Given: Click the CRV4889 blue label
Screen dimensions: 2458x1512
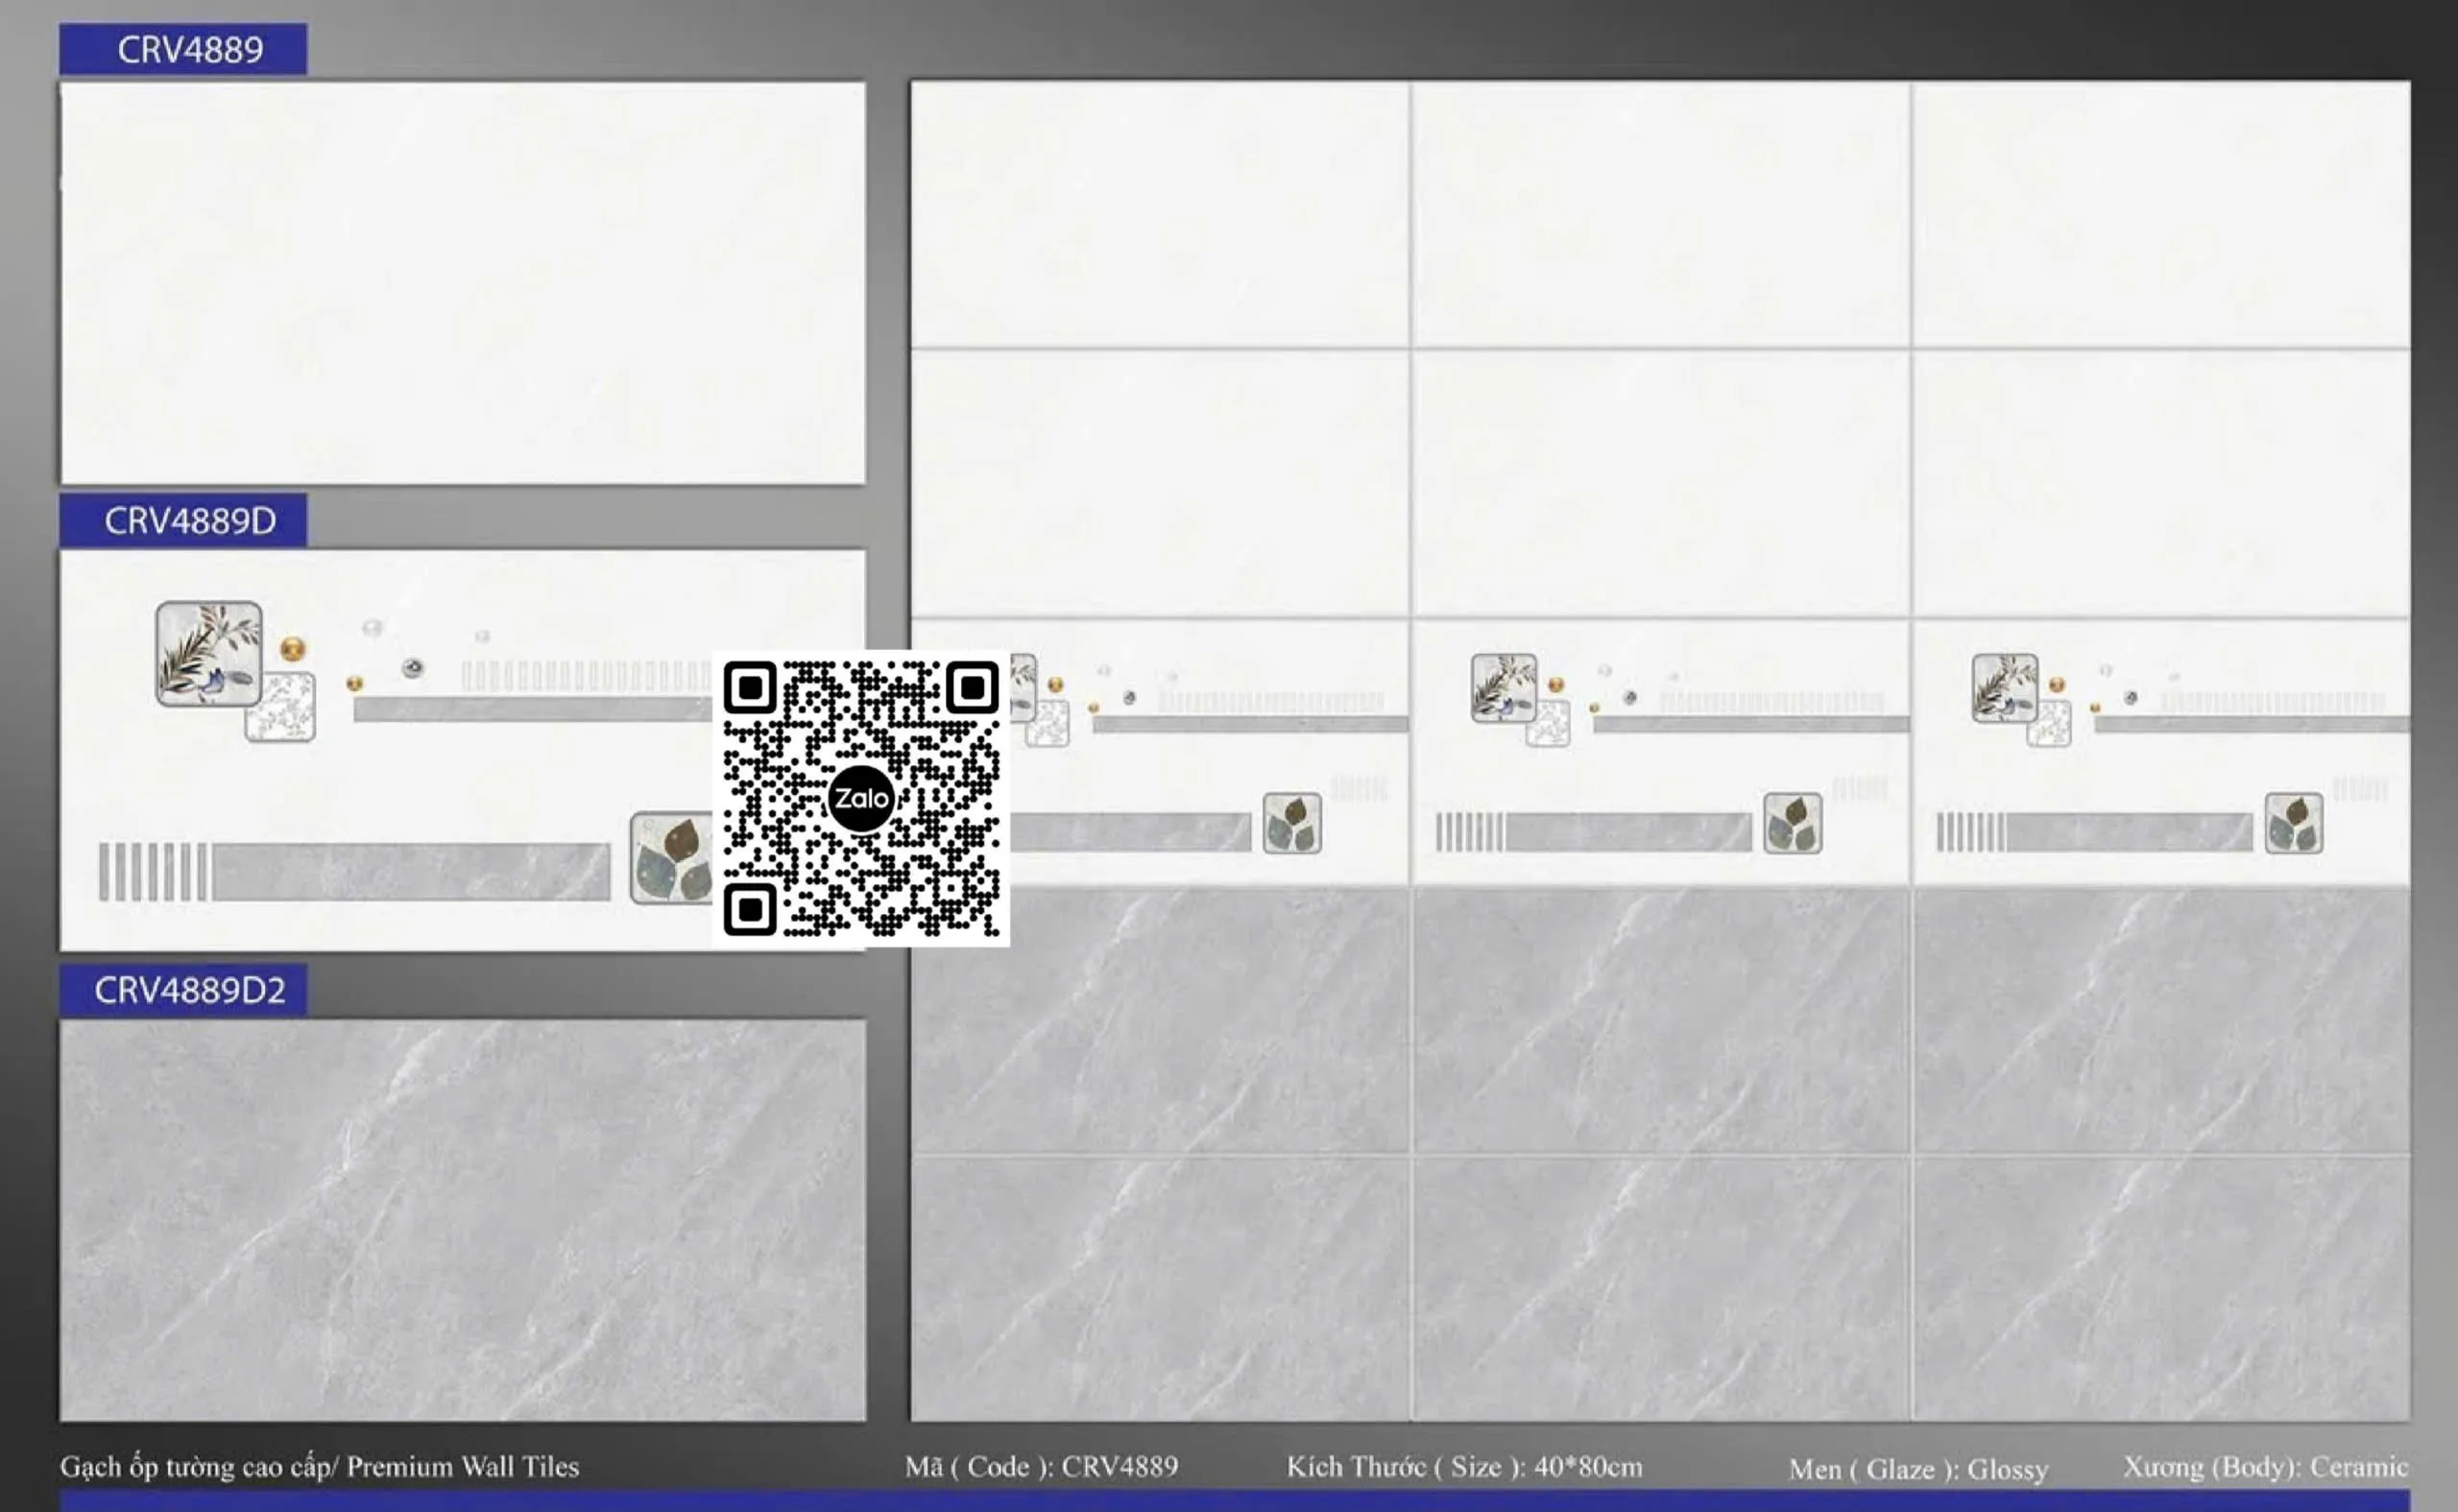Looking at the screenshot, I should (184, 49).
